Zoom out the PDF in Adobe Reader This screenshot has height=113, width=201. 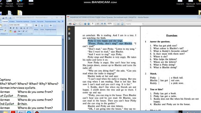(x=102, y=24)
